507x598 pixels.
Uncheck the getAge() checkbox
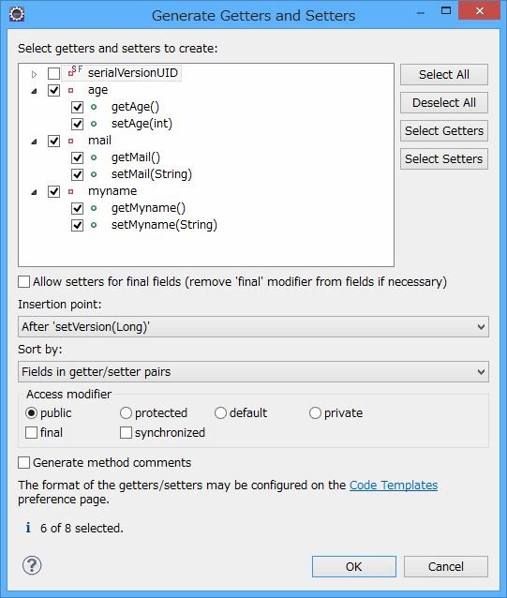tap(78, 107)
